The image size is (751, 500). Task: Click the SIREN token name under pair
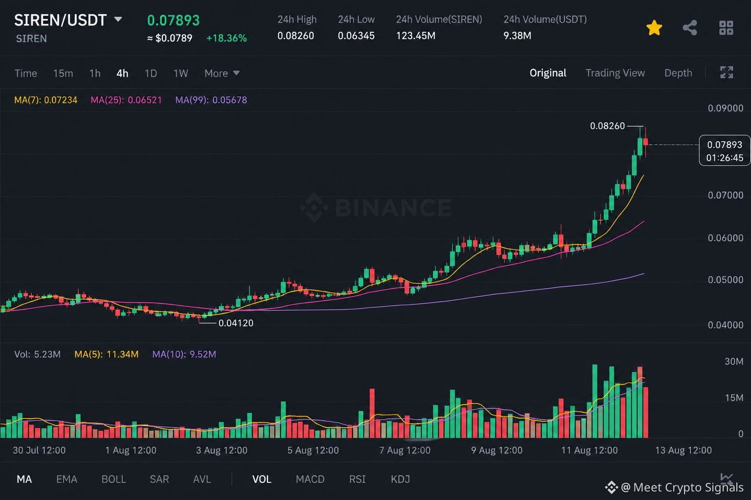pos(31,39)
